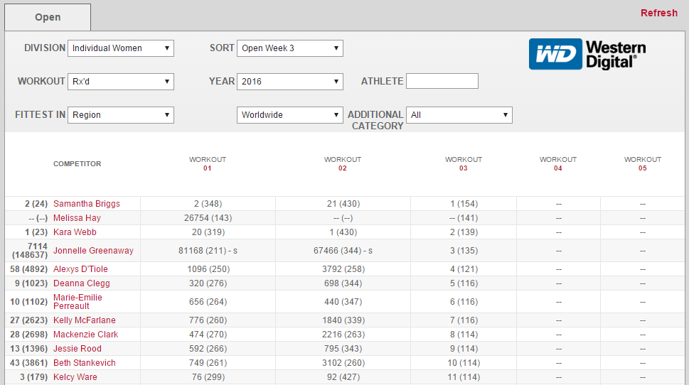Open Kara Webb athlete profile
Viewport: 689px width, 385px height.
click(x=75, y=232)
